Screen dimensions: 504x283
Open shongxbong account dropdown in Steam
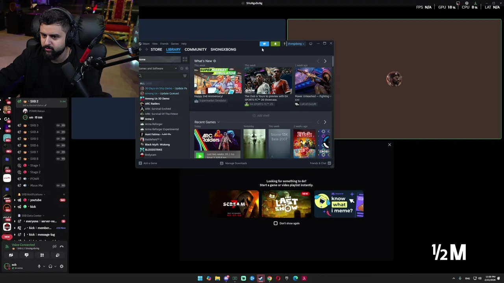(296, 44)
